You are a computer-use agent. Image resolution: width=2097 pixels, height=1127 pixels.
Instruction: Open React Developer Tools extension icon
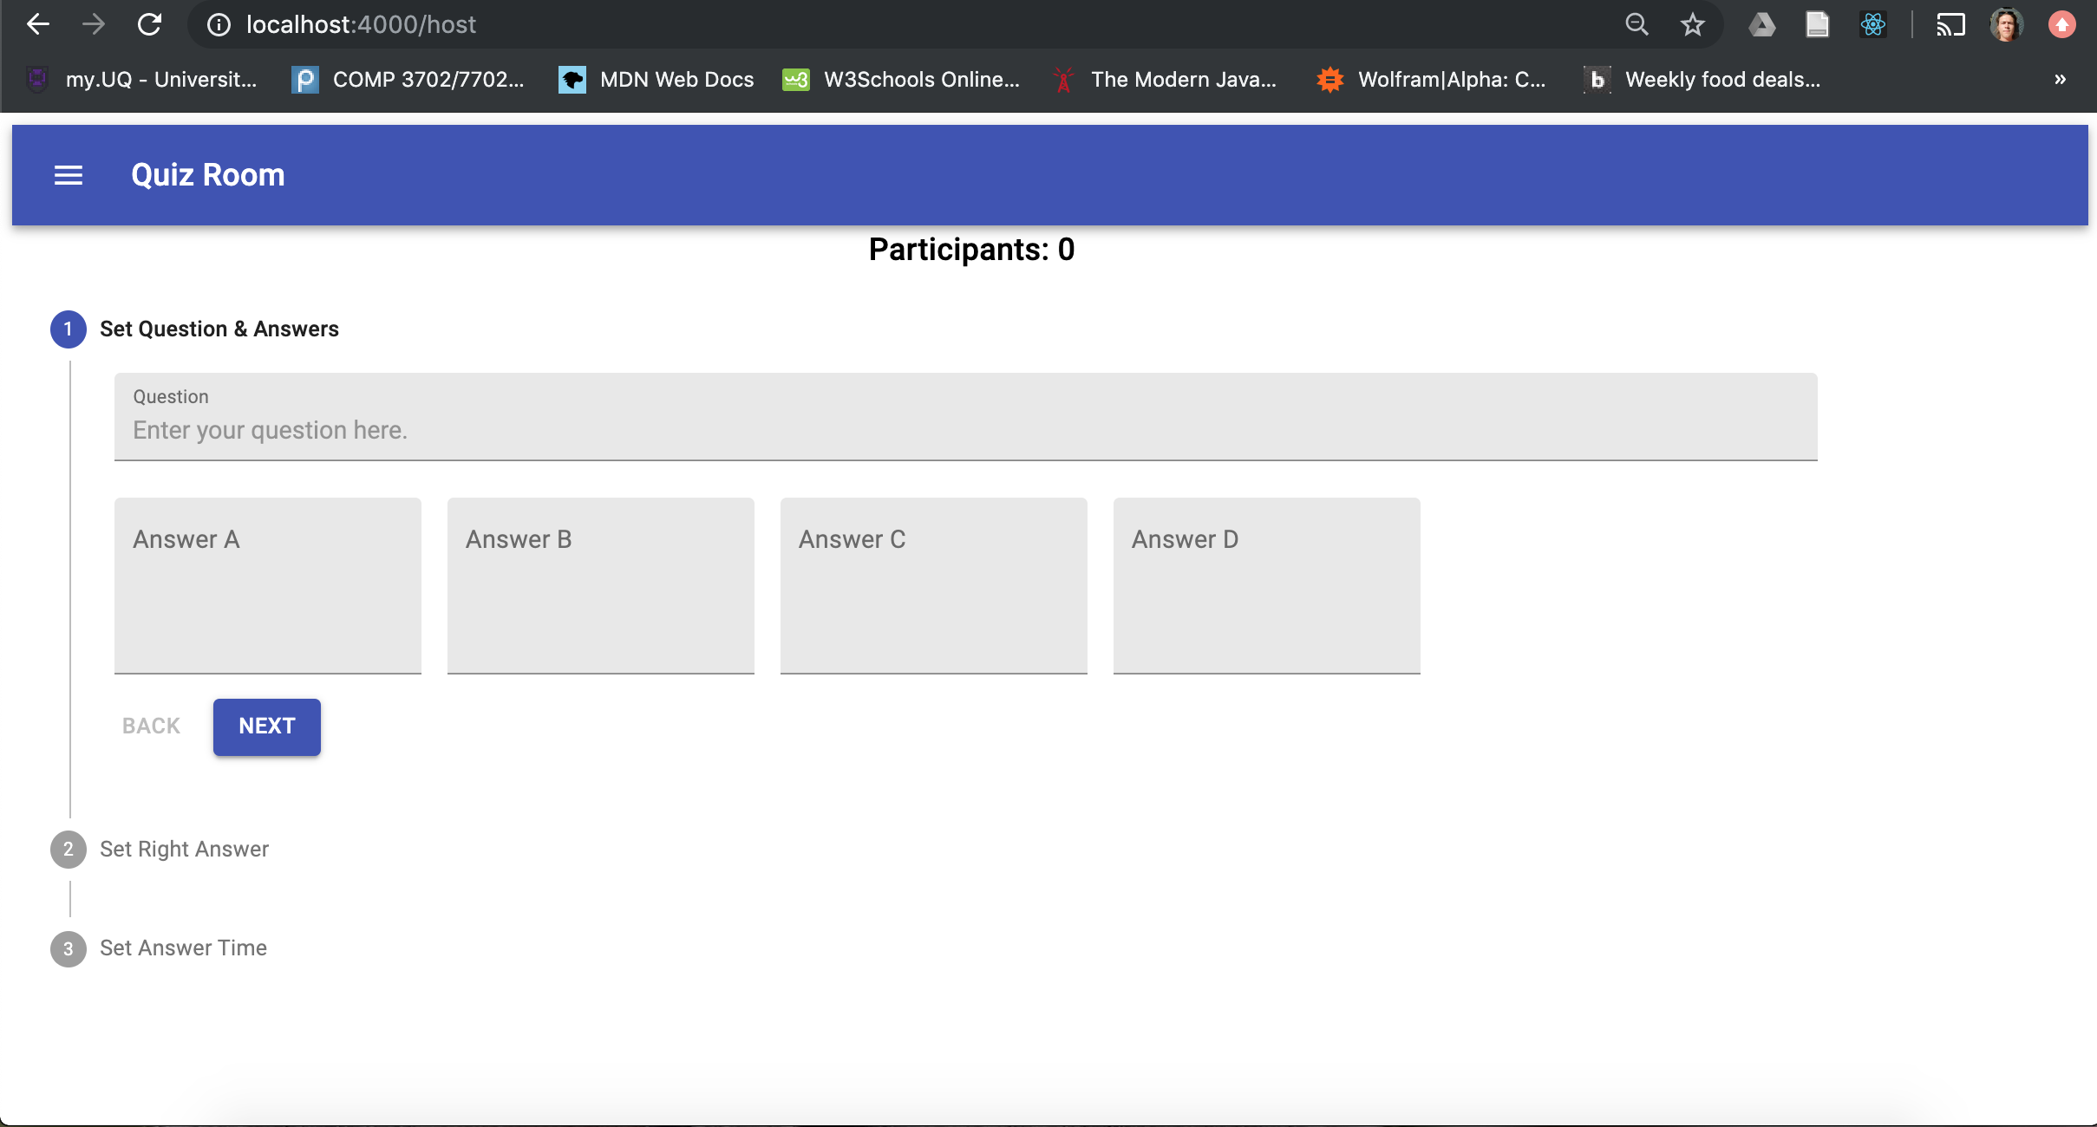coord(1873,24)
